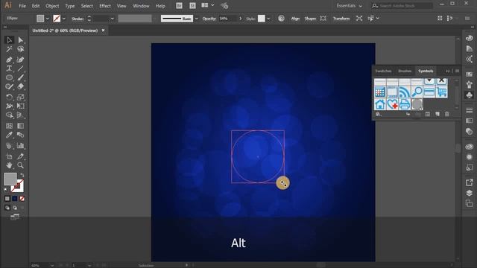
Task: Switch to the Brushes panel tab
Action: pos(405,71)
